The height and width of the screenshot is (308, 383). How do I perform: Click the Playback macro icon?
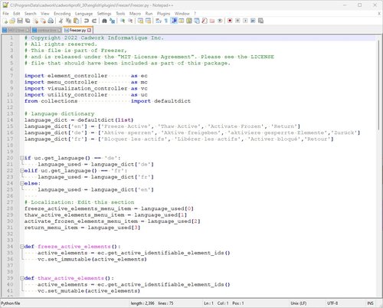245,21
